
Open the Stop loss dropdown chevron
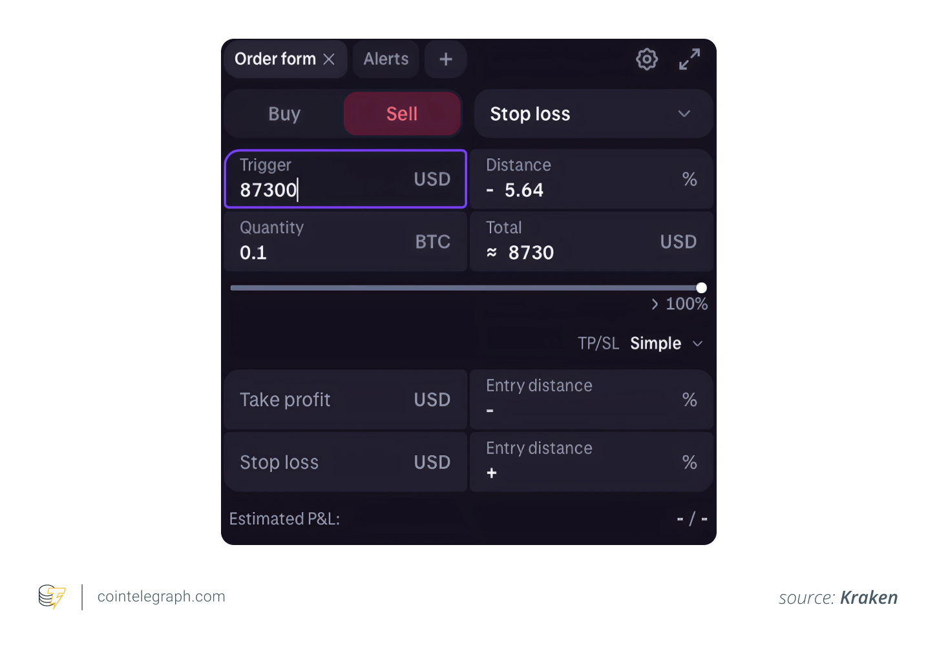pyautogui.click(x=684, y=114)
